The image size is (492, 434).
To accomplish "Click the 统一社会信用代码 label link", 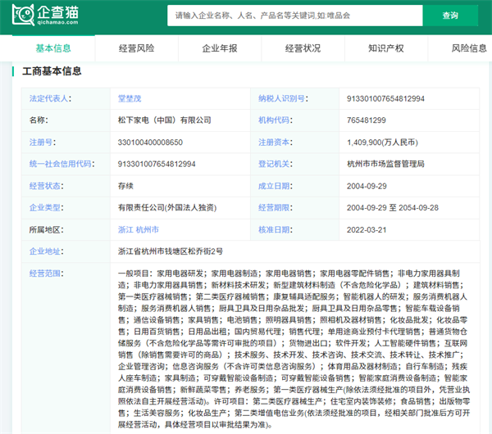I will [61, 164].
